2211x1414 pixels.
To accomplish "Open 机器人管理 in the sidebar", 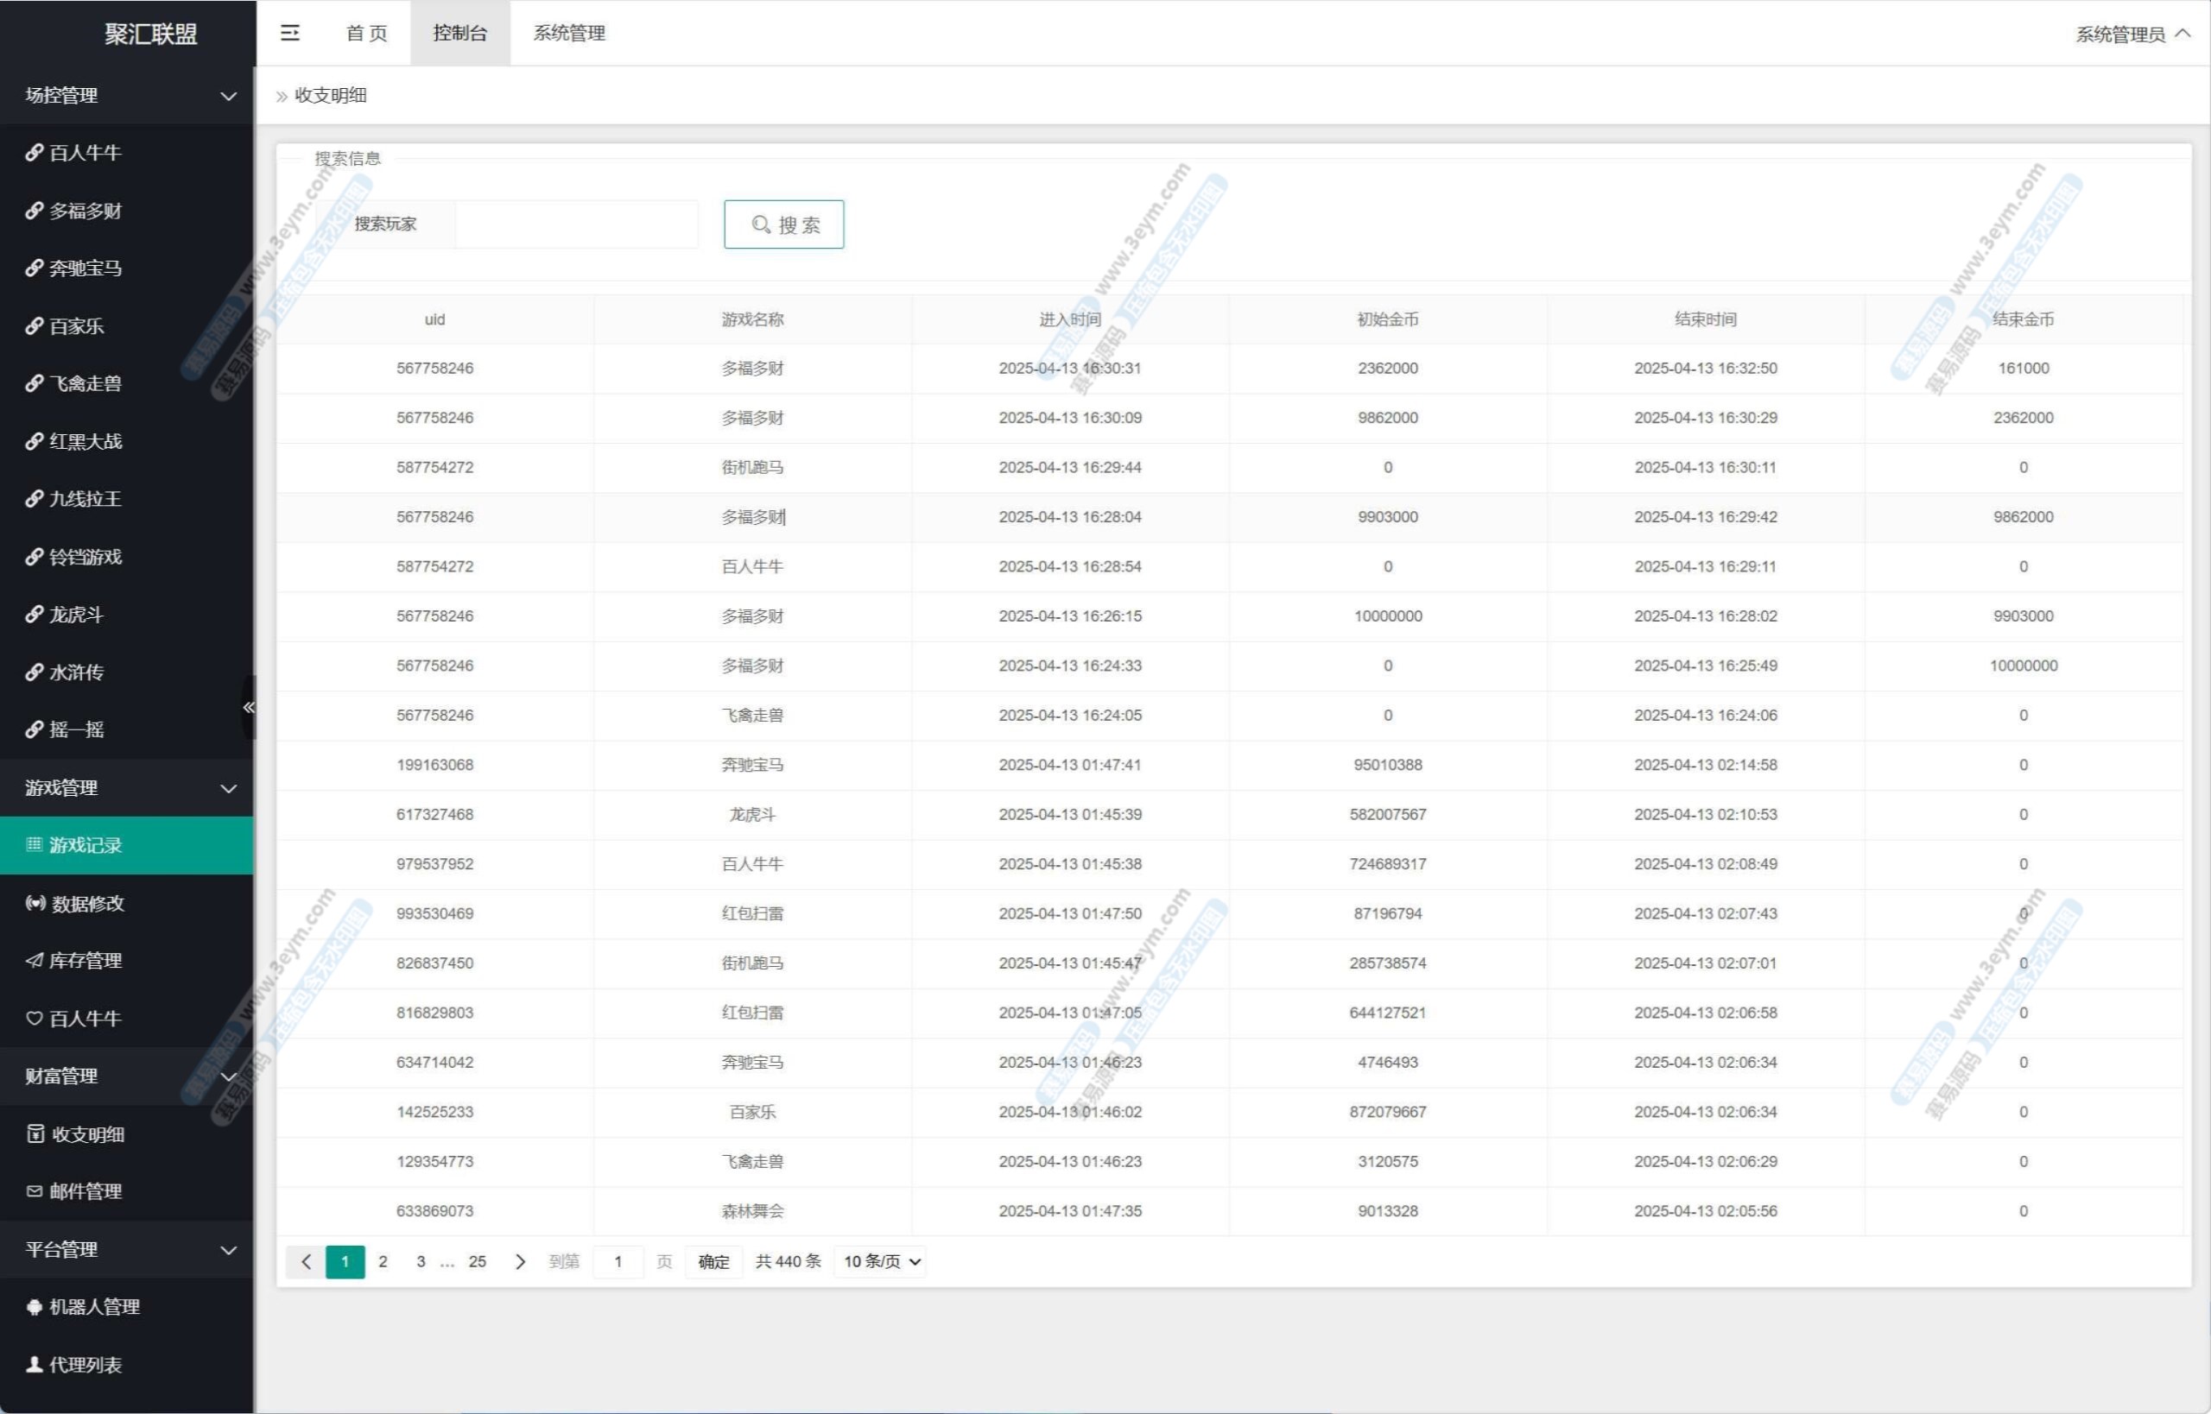I will (93, 1307).
